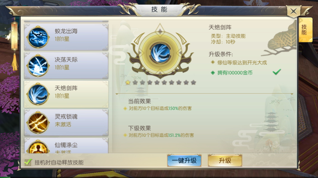Select the 决荡天际 skill icon

click(38, 66)
